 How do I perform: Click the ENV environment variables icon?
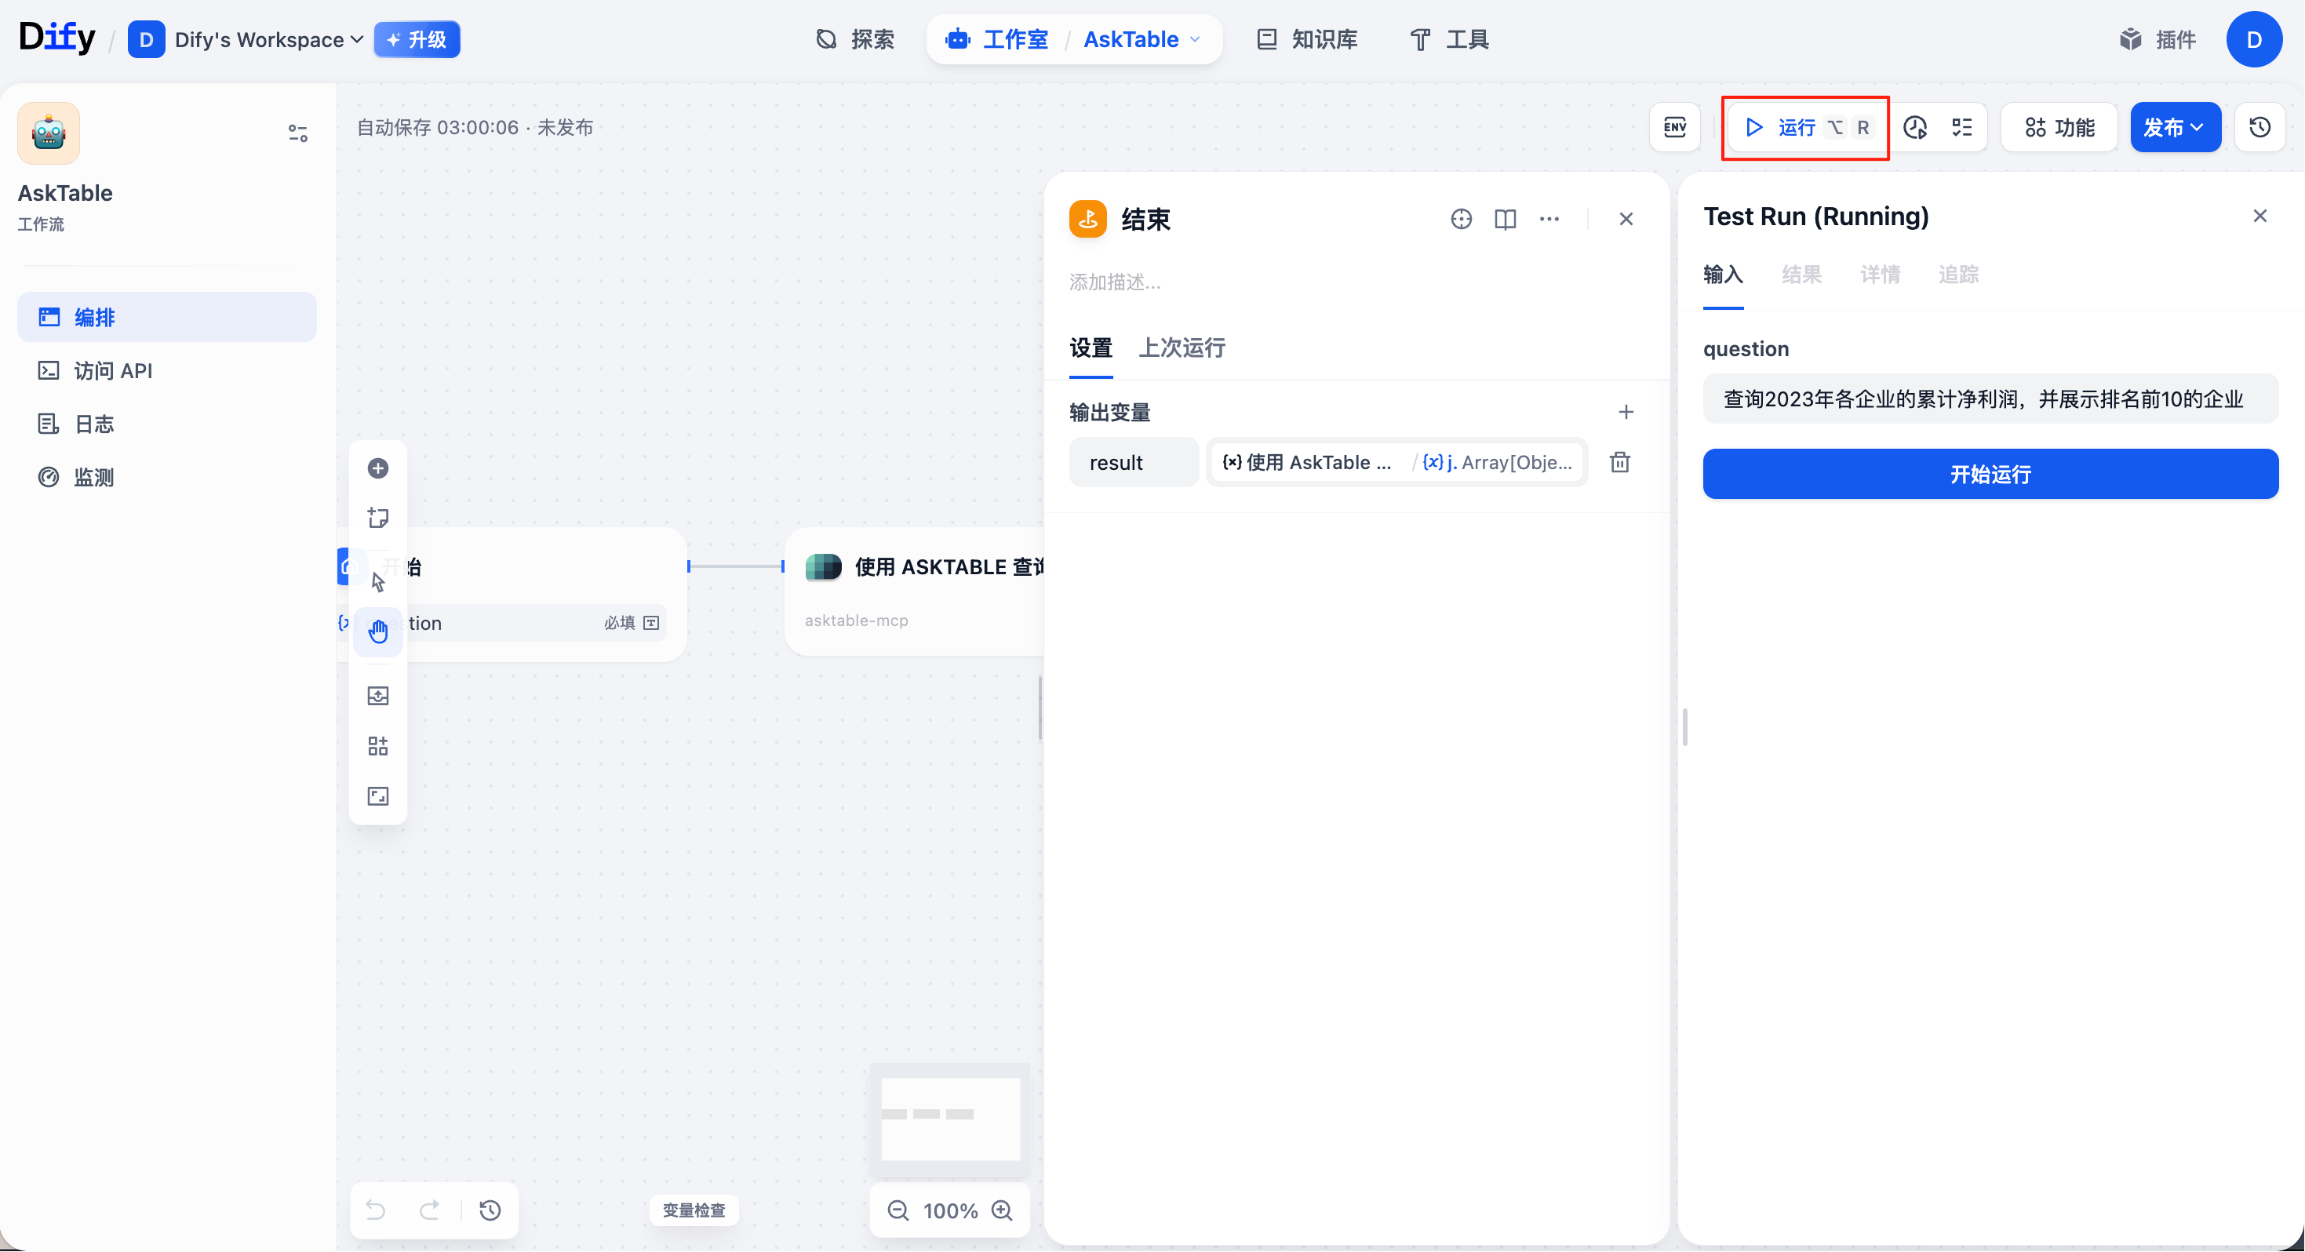pos(1674,127)
